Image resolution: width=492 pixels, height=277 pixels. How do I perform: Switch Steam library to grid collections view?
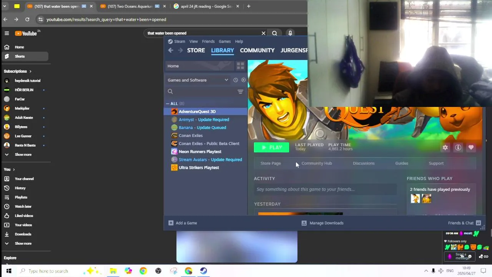coord(241,66)
